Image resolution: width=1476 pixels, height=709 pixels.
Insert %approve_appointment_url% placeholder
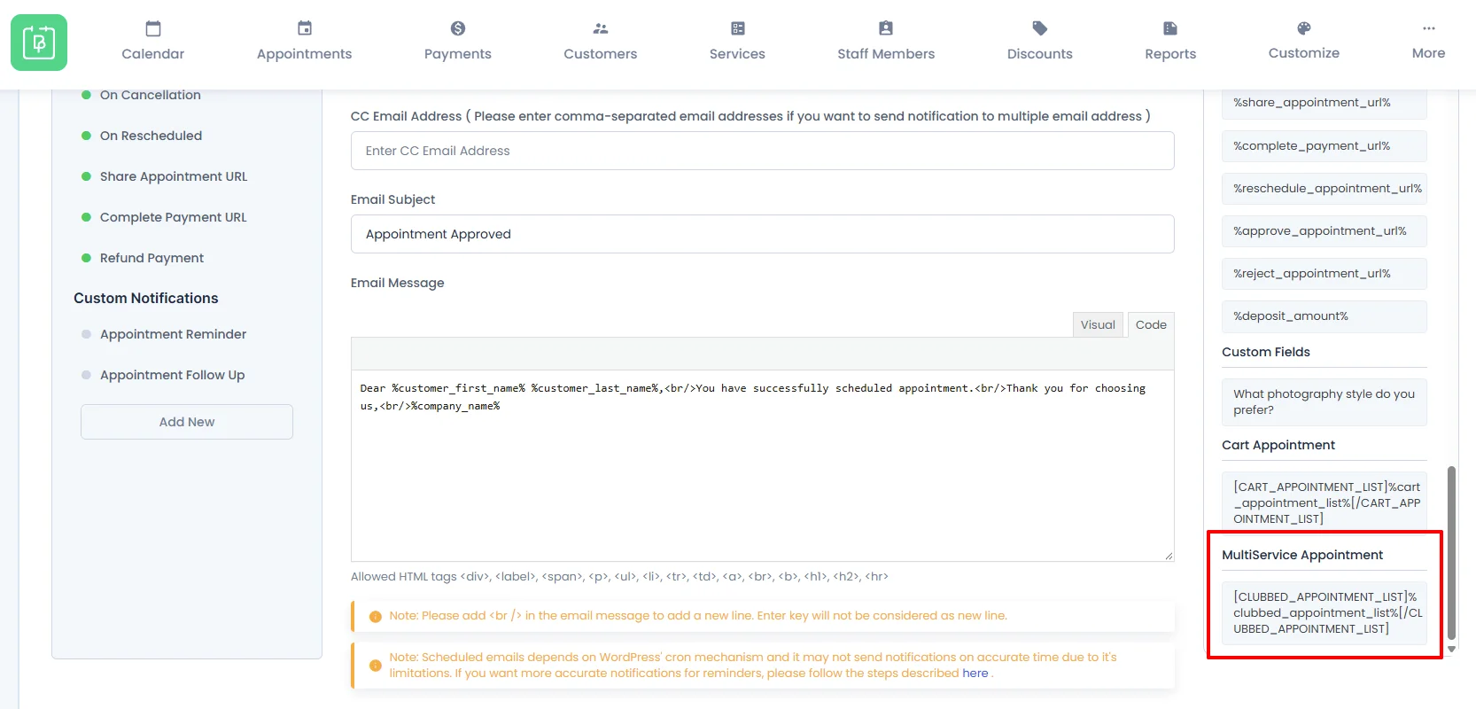(1325, 231)
